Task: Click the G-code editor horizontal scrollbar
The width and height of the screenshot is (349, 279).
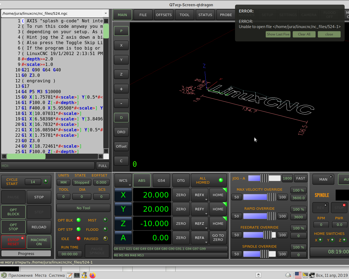Action: point(52,156)
